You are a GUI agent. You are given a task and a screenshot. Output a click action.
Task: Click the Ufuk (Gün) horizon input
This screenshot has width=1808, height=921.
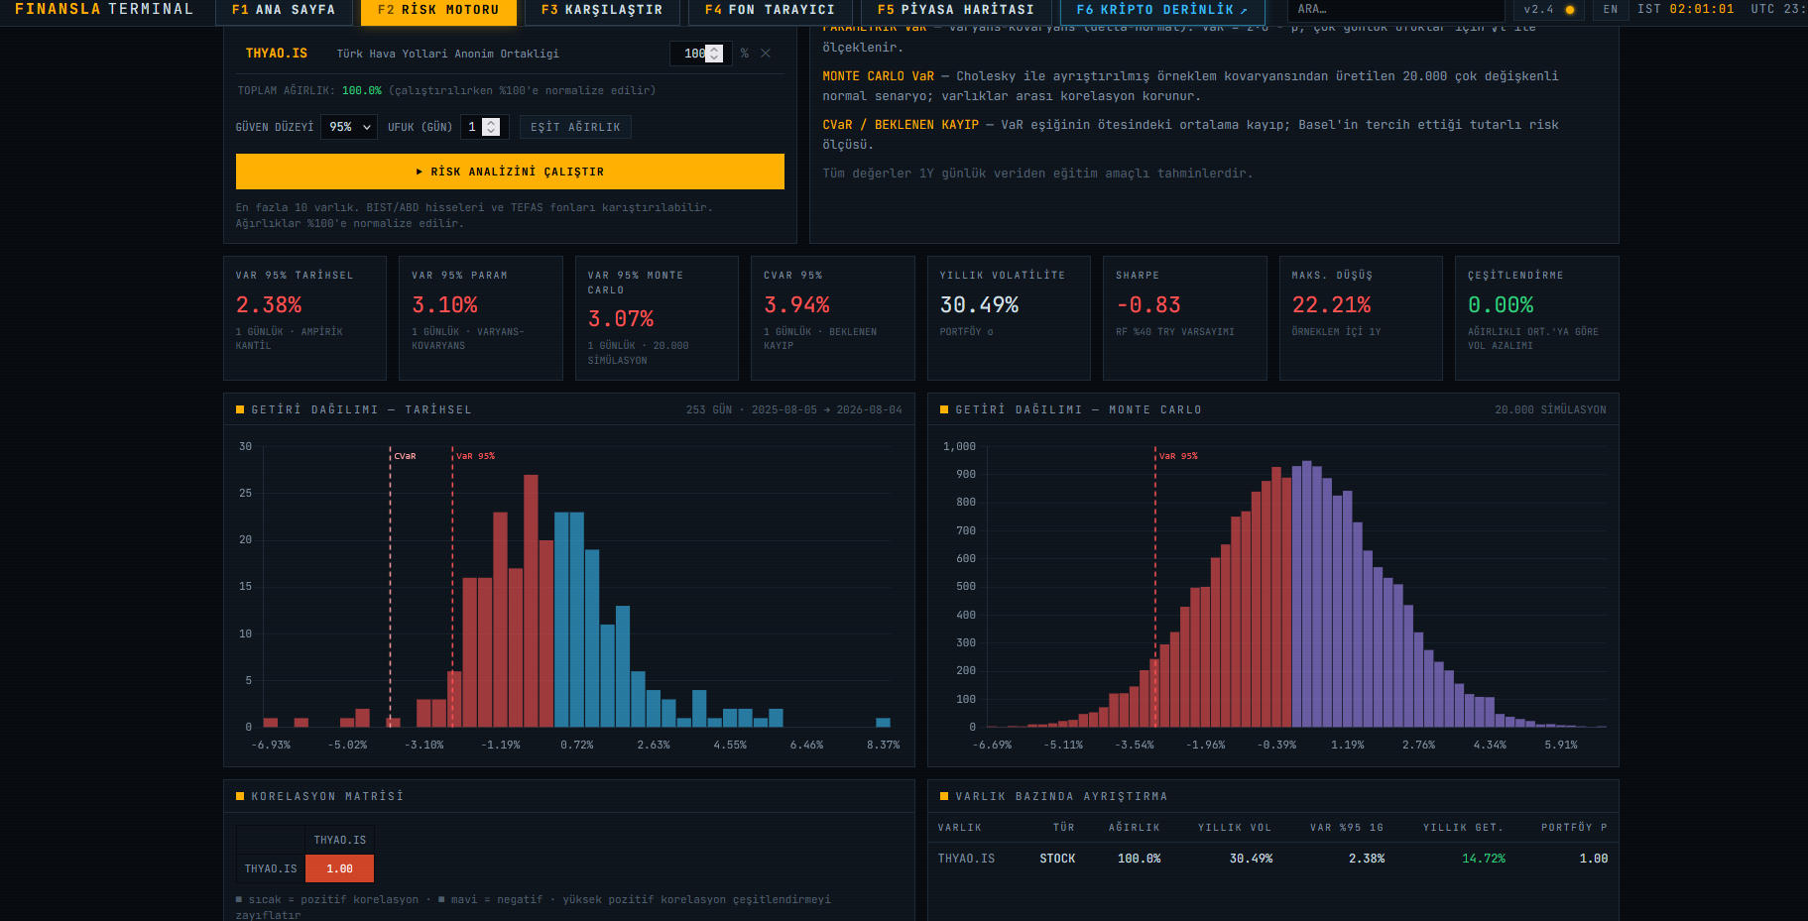[x=485, y=127]
